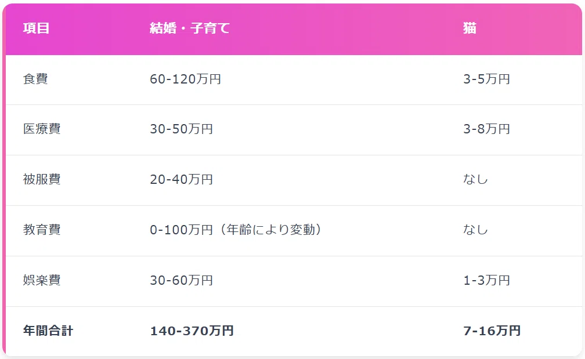
Task: Select the 教育費 row label
Action: click(42, 230)
